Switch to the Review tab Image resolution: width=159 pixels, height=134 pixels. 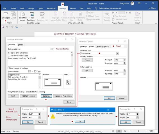tap(73, 8)
